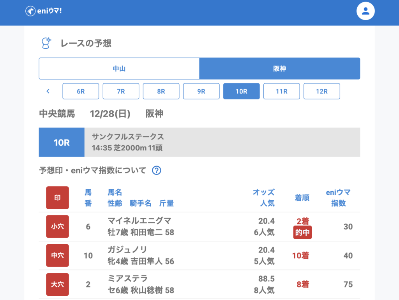The height and width of the screenshot is (300, 399).
Task: Click the 大穴 prediction mark badge
Action: [x=57, y=284]
